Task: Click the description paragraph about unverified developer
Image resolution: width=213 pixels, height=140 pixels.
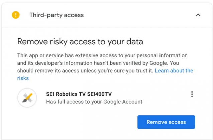Action: coord(105,67)
